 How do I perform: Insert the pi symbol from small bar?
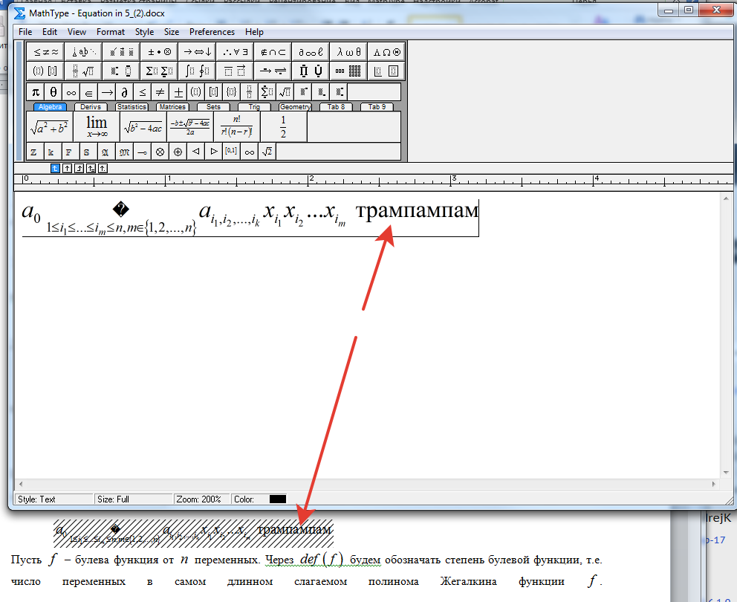click(x=35, y=91)
